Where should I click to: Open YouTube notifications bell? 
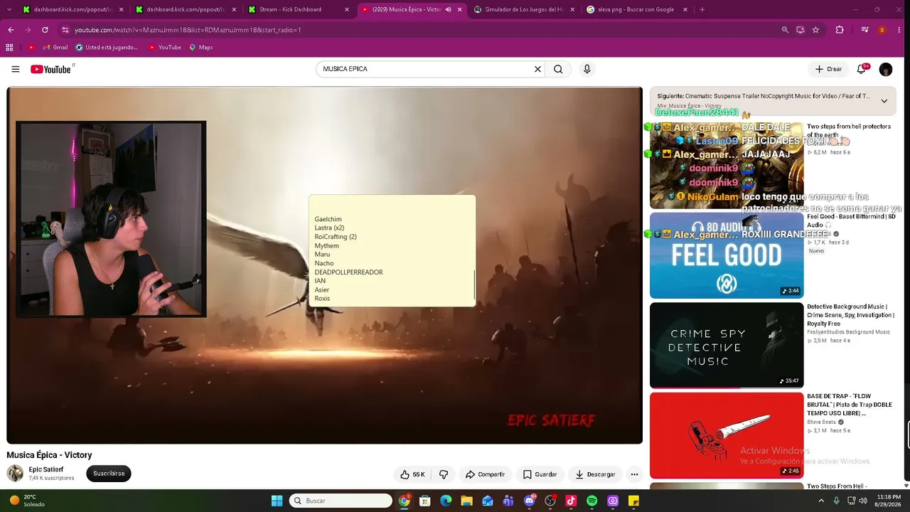click(x=862, y=69)
